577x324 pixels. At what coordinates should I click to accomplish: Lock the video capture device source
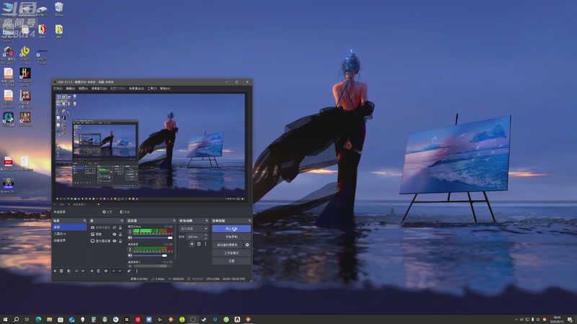point(120,228)
